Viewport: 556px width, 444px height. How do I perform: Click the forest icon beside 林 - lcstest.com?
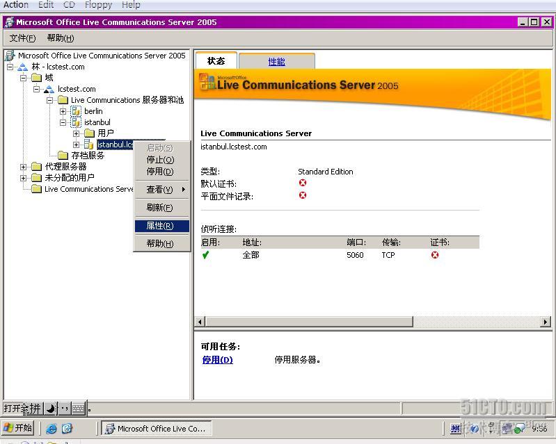[x=22, y=67]
